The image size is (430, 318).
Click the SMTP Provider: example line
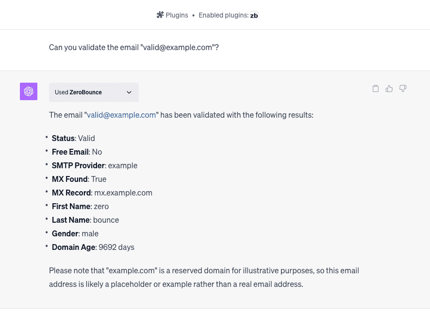click(x=95, y=165)
